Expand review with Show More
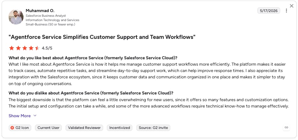The image size is (298, 140). [x=19, y=116]
